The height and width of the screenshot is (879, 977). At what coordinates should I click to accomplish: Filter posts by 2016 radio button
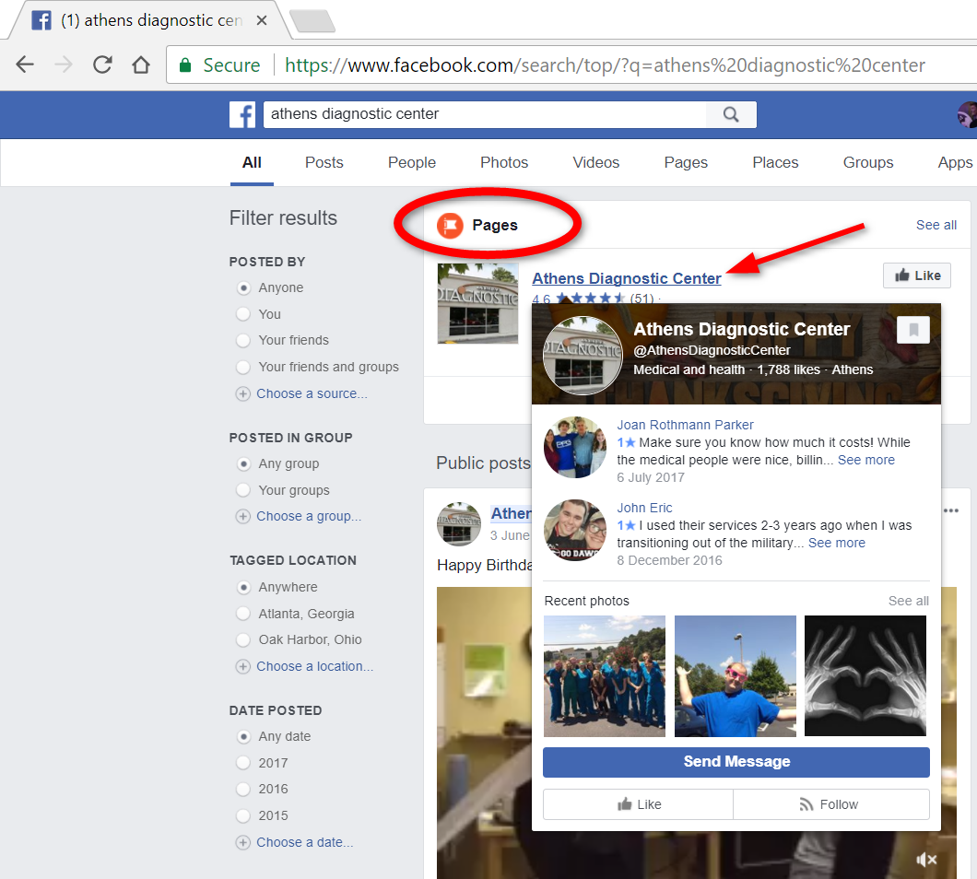tap(243, 790)
